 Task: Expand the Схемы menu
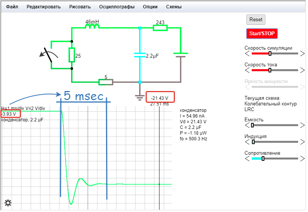pyautogui.click(x=174, y=7)
